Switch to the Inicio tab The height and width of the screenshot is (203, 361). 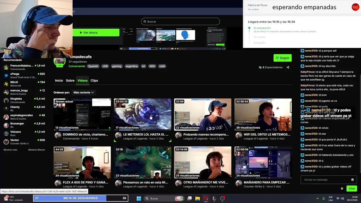tap(59, 81)
